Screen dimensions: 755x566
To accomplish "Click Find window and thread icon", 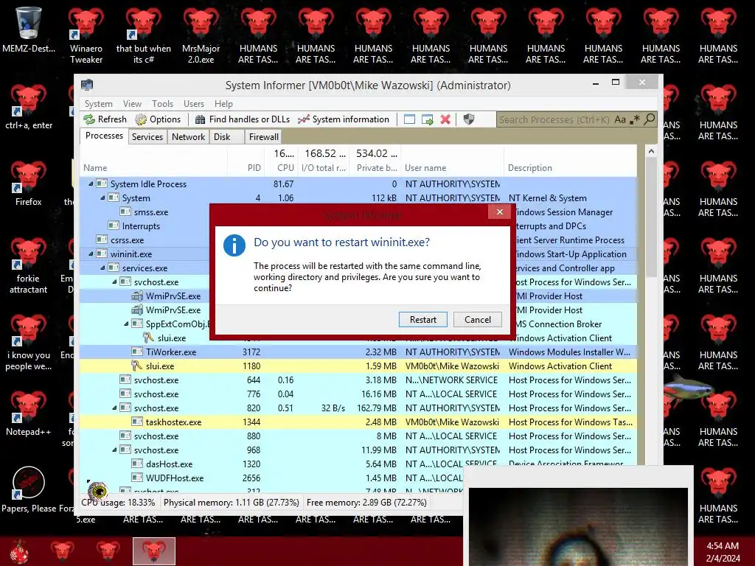I will tap(427, 119).
